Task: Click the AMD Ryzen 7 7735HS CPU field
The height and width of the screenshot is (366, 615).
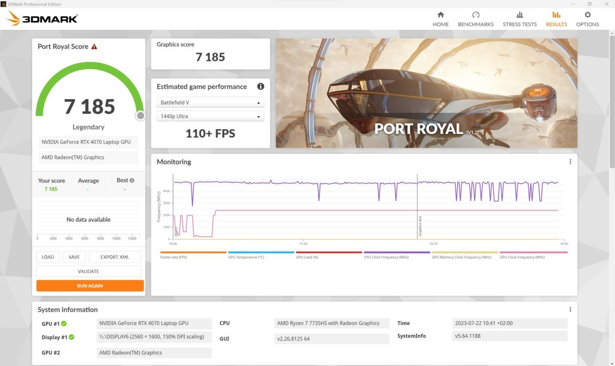Action: (x=332, y=323)
